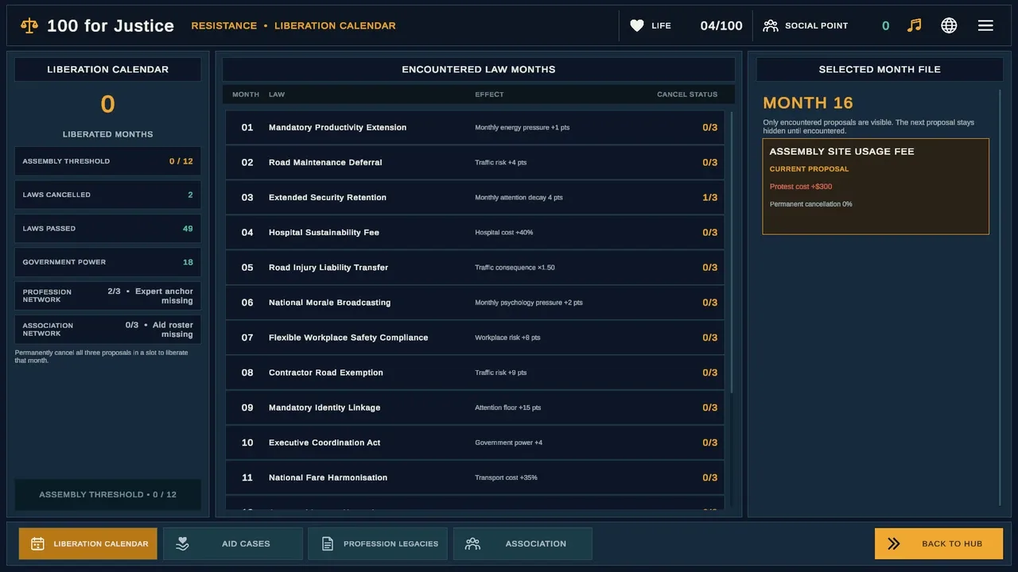Click the hand-heart icon in Aid Cases tab

coord(182,543)
